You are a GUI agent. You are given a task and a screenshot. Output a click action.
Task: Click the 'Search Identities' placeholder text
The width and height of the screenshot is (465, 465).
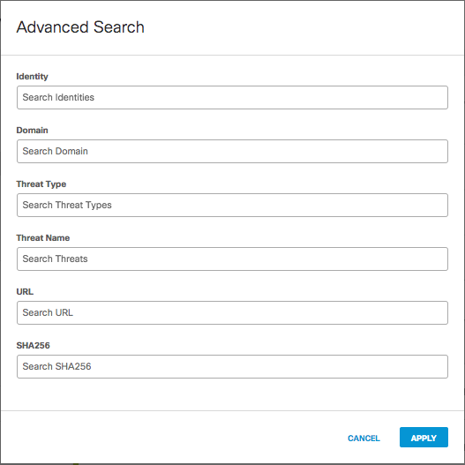[x=58, y=97]
